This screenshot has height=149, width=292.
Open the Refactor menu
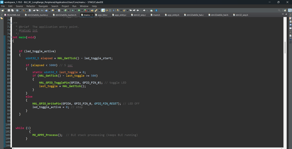(30, 6)
